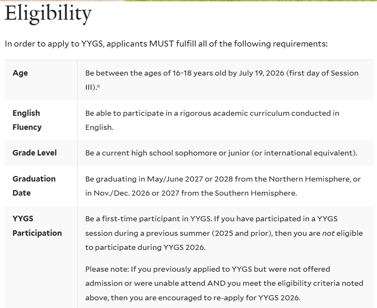Select the Graduation Date row label
The image size is (377, 308).
coord(34,186)
